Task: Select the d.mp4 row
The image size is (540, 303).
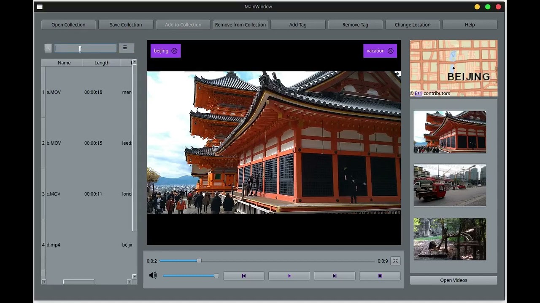Action: click(89, 245)
